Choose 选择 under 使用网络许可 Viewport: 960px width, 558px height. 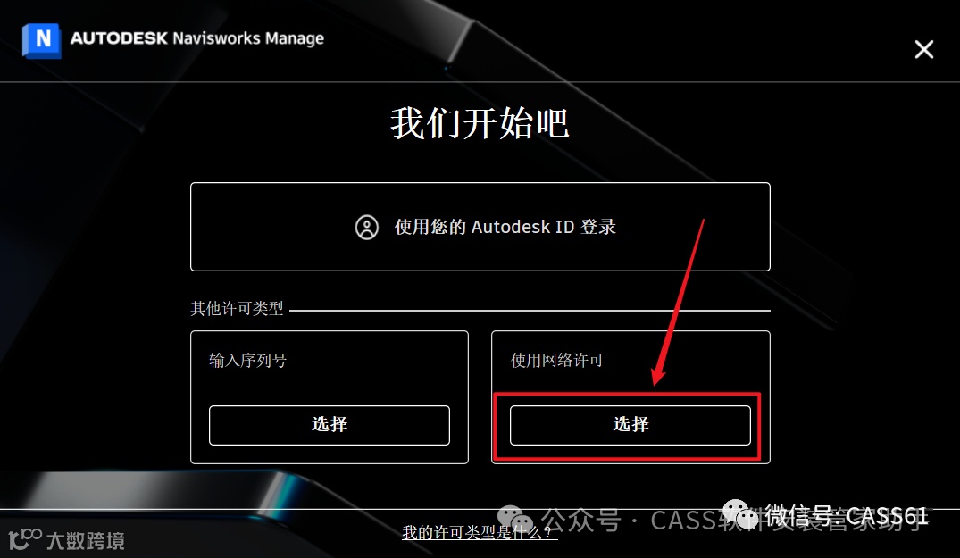630,425
